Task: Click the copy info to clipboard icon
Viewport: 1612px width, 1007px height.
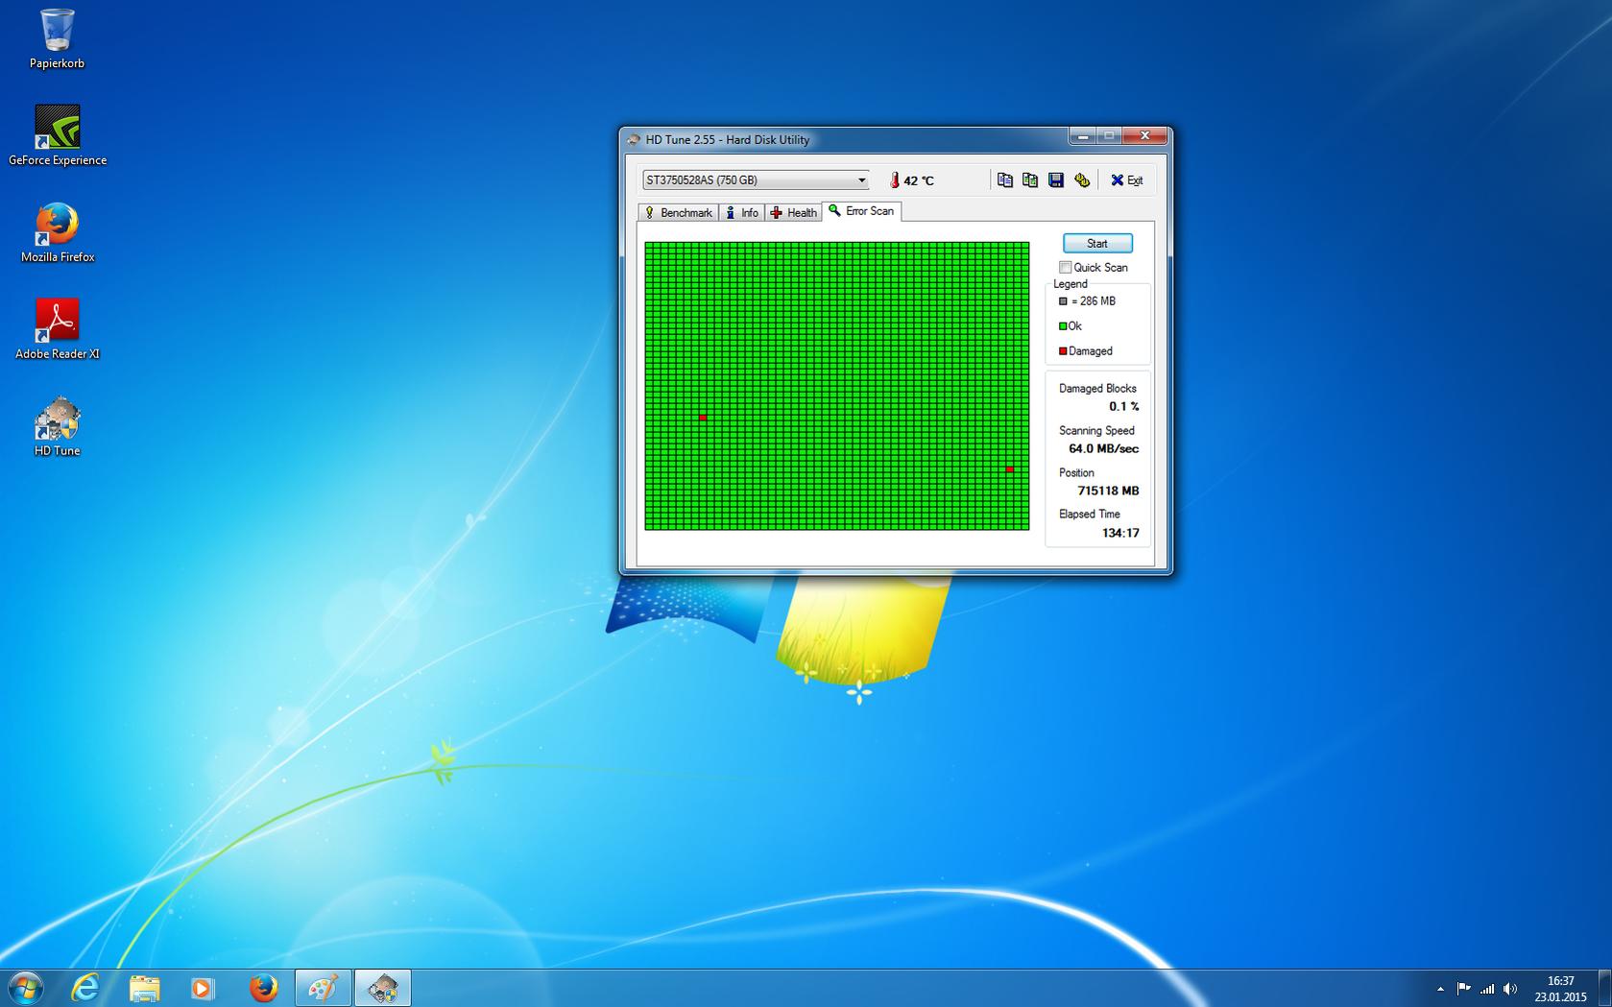Action: (x=1005, y=180)
